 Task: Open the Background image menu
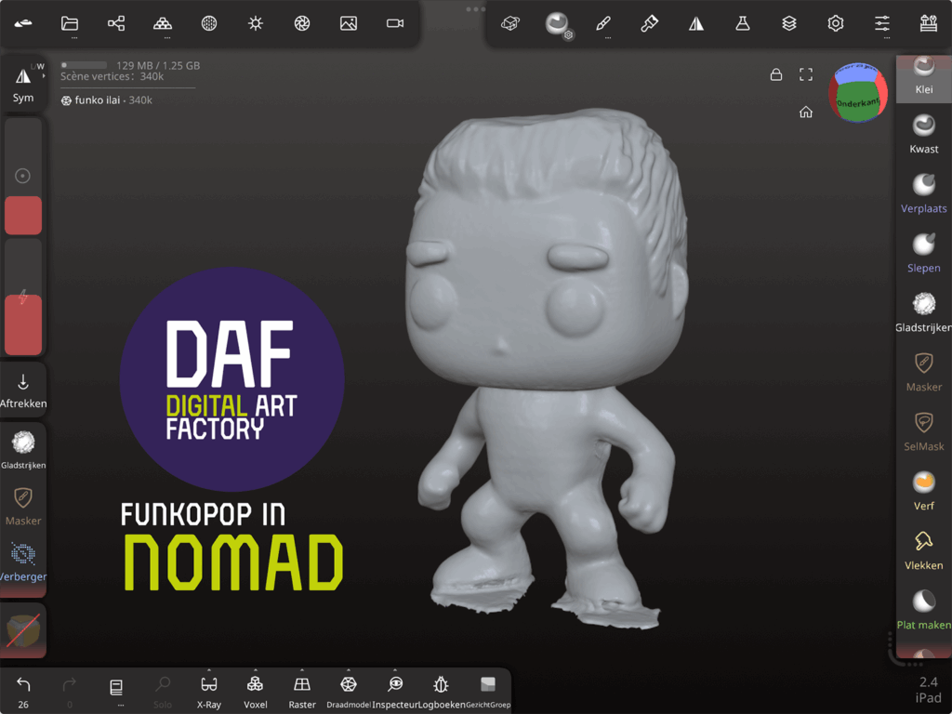point(349,23)
